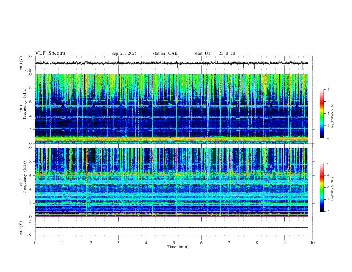Click the ch.2 'Frequency (kHz)' axis label
This screenshot has width=352, height=272.
25,177
